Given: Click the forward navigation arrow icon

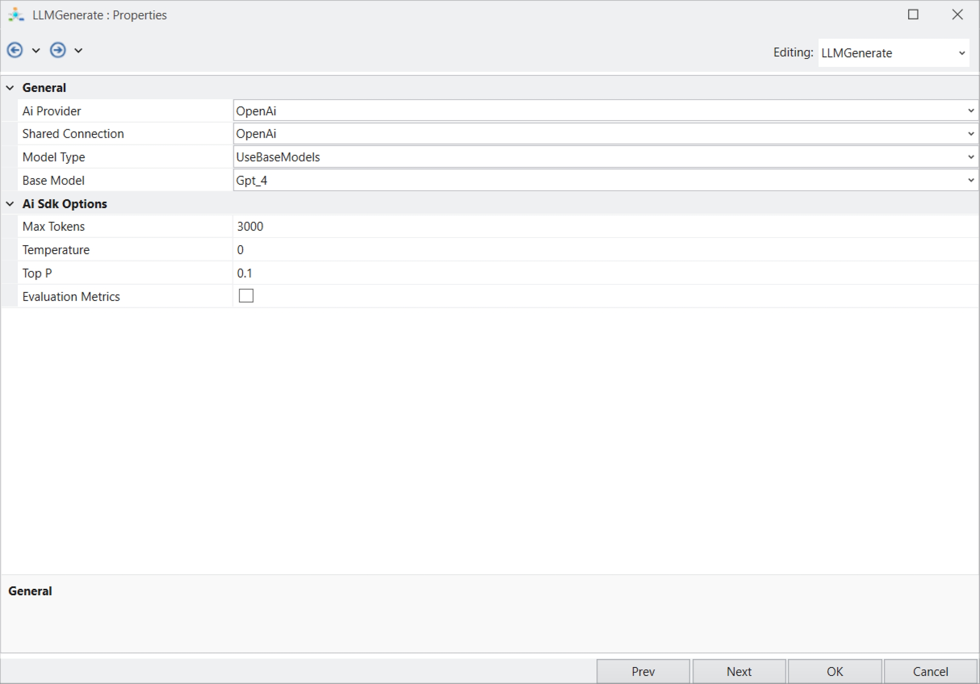Looking at the screenshot, I should (57, 50).
